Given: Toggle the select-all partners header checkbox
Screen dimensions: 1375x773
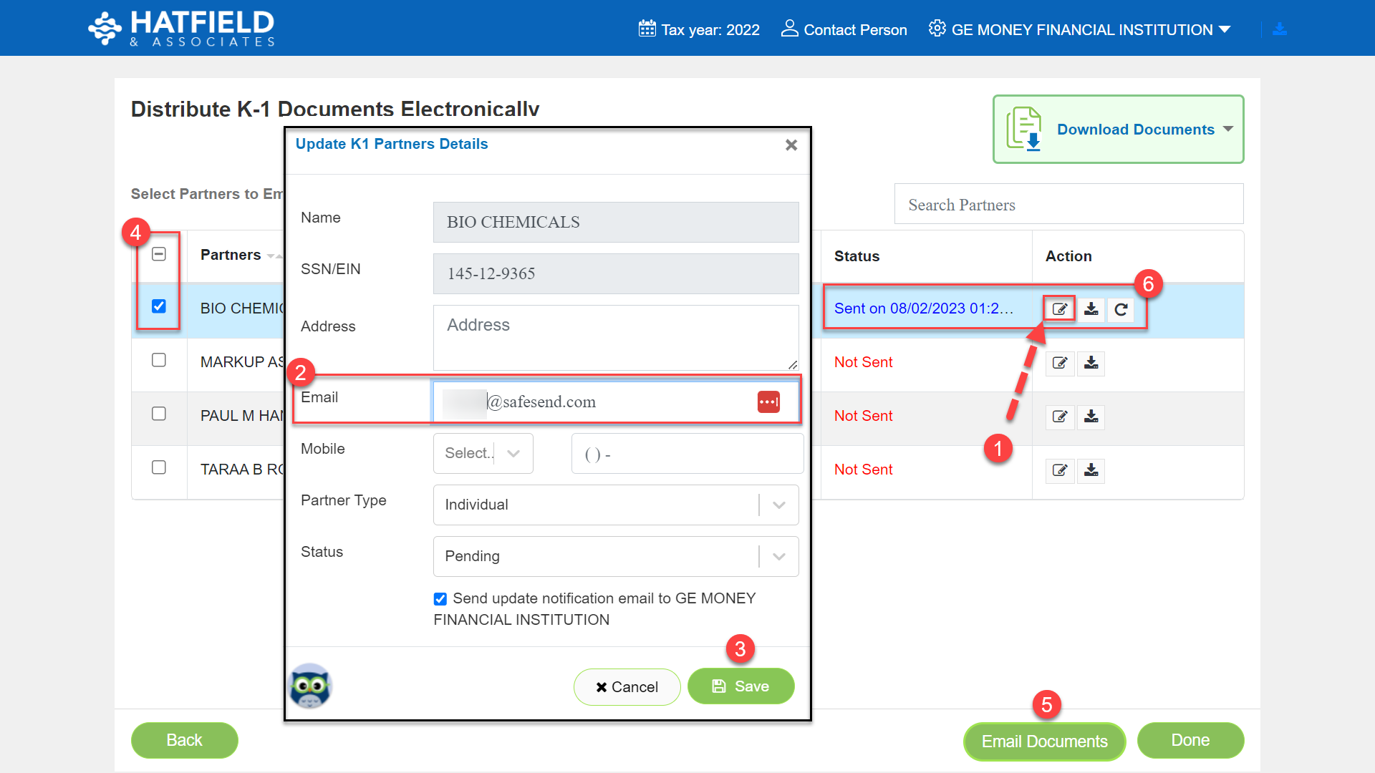Looking at the screenshot, I should click(x=158, y=253).
